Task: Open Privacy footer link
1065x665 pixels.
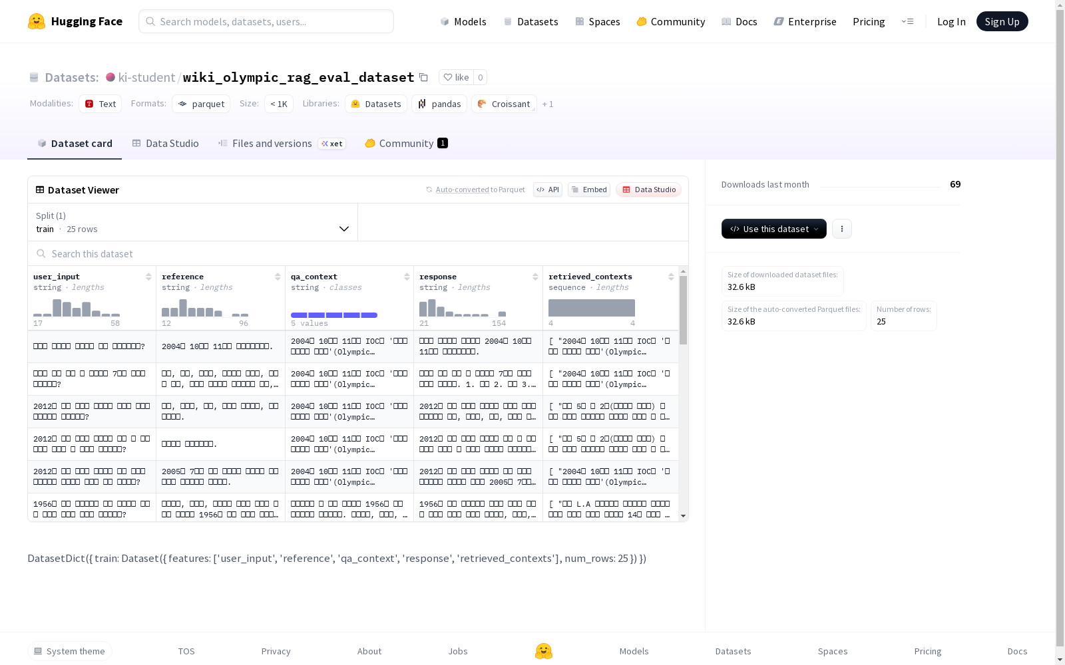Action: coord(276,651)
